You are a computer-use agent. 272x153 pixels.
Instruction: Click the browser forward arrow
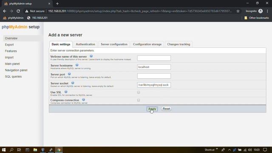(x=11, y=11)
